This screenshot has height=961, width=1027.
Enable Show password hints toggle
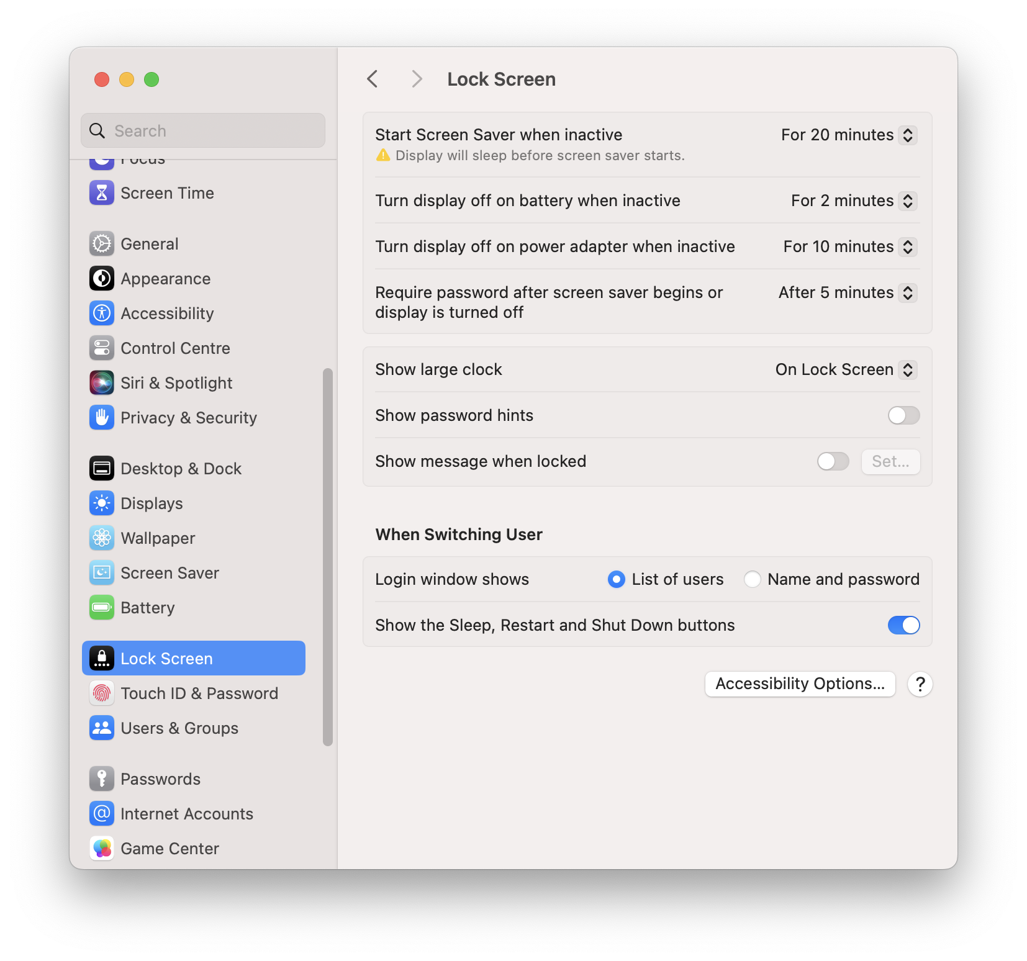pos(903,415)
